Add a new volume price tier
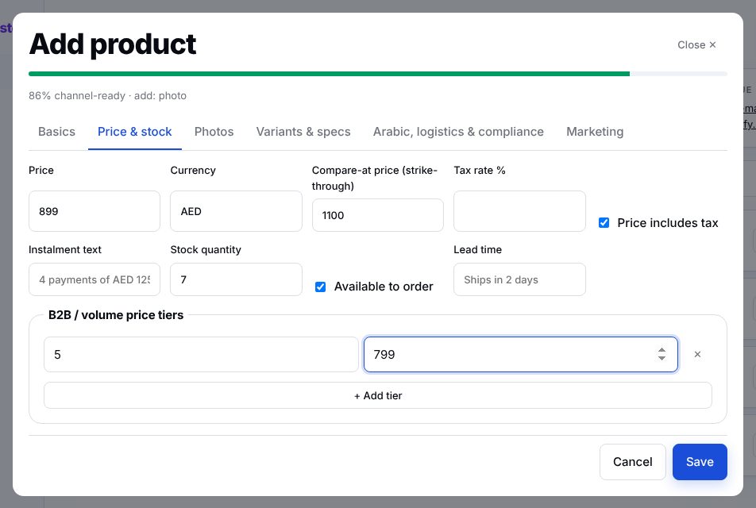 tap(377, 396)
